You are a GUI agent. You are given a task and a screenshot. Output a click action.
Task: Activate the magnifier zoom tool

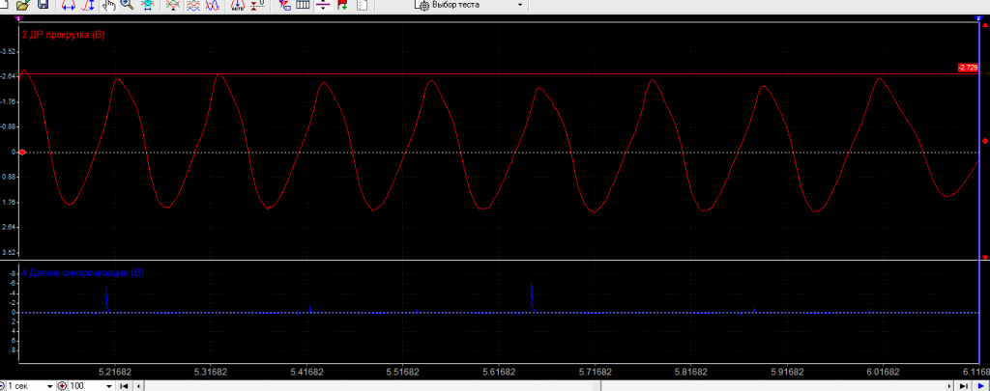coord(127,5)
